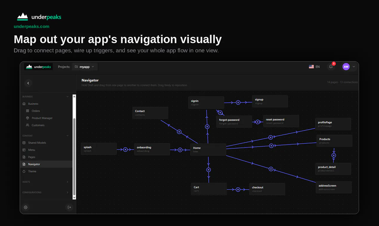Click the connection node on Home to profilePage line
This screenshot has width=379, height=226.
tap(271, 137)
